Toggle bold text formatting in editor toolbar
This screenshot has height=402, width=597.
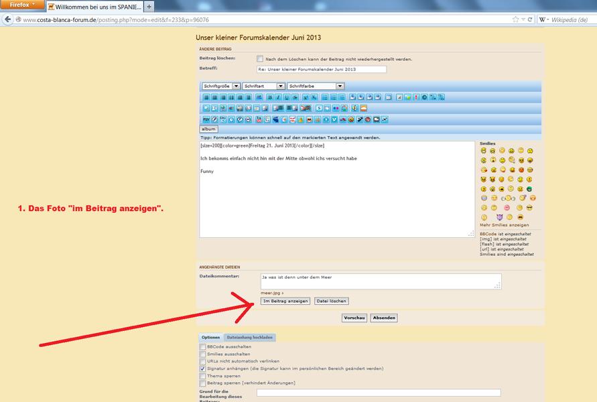coord(269,98)
